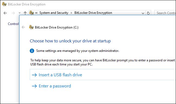Viewport: 176px width, 104px height.
Task: Refresh the Control Panel view
Action: 148,13
